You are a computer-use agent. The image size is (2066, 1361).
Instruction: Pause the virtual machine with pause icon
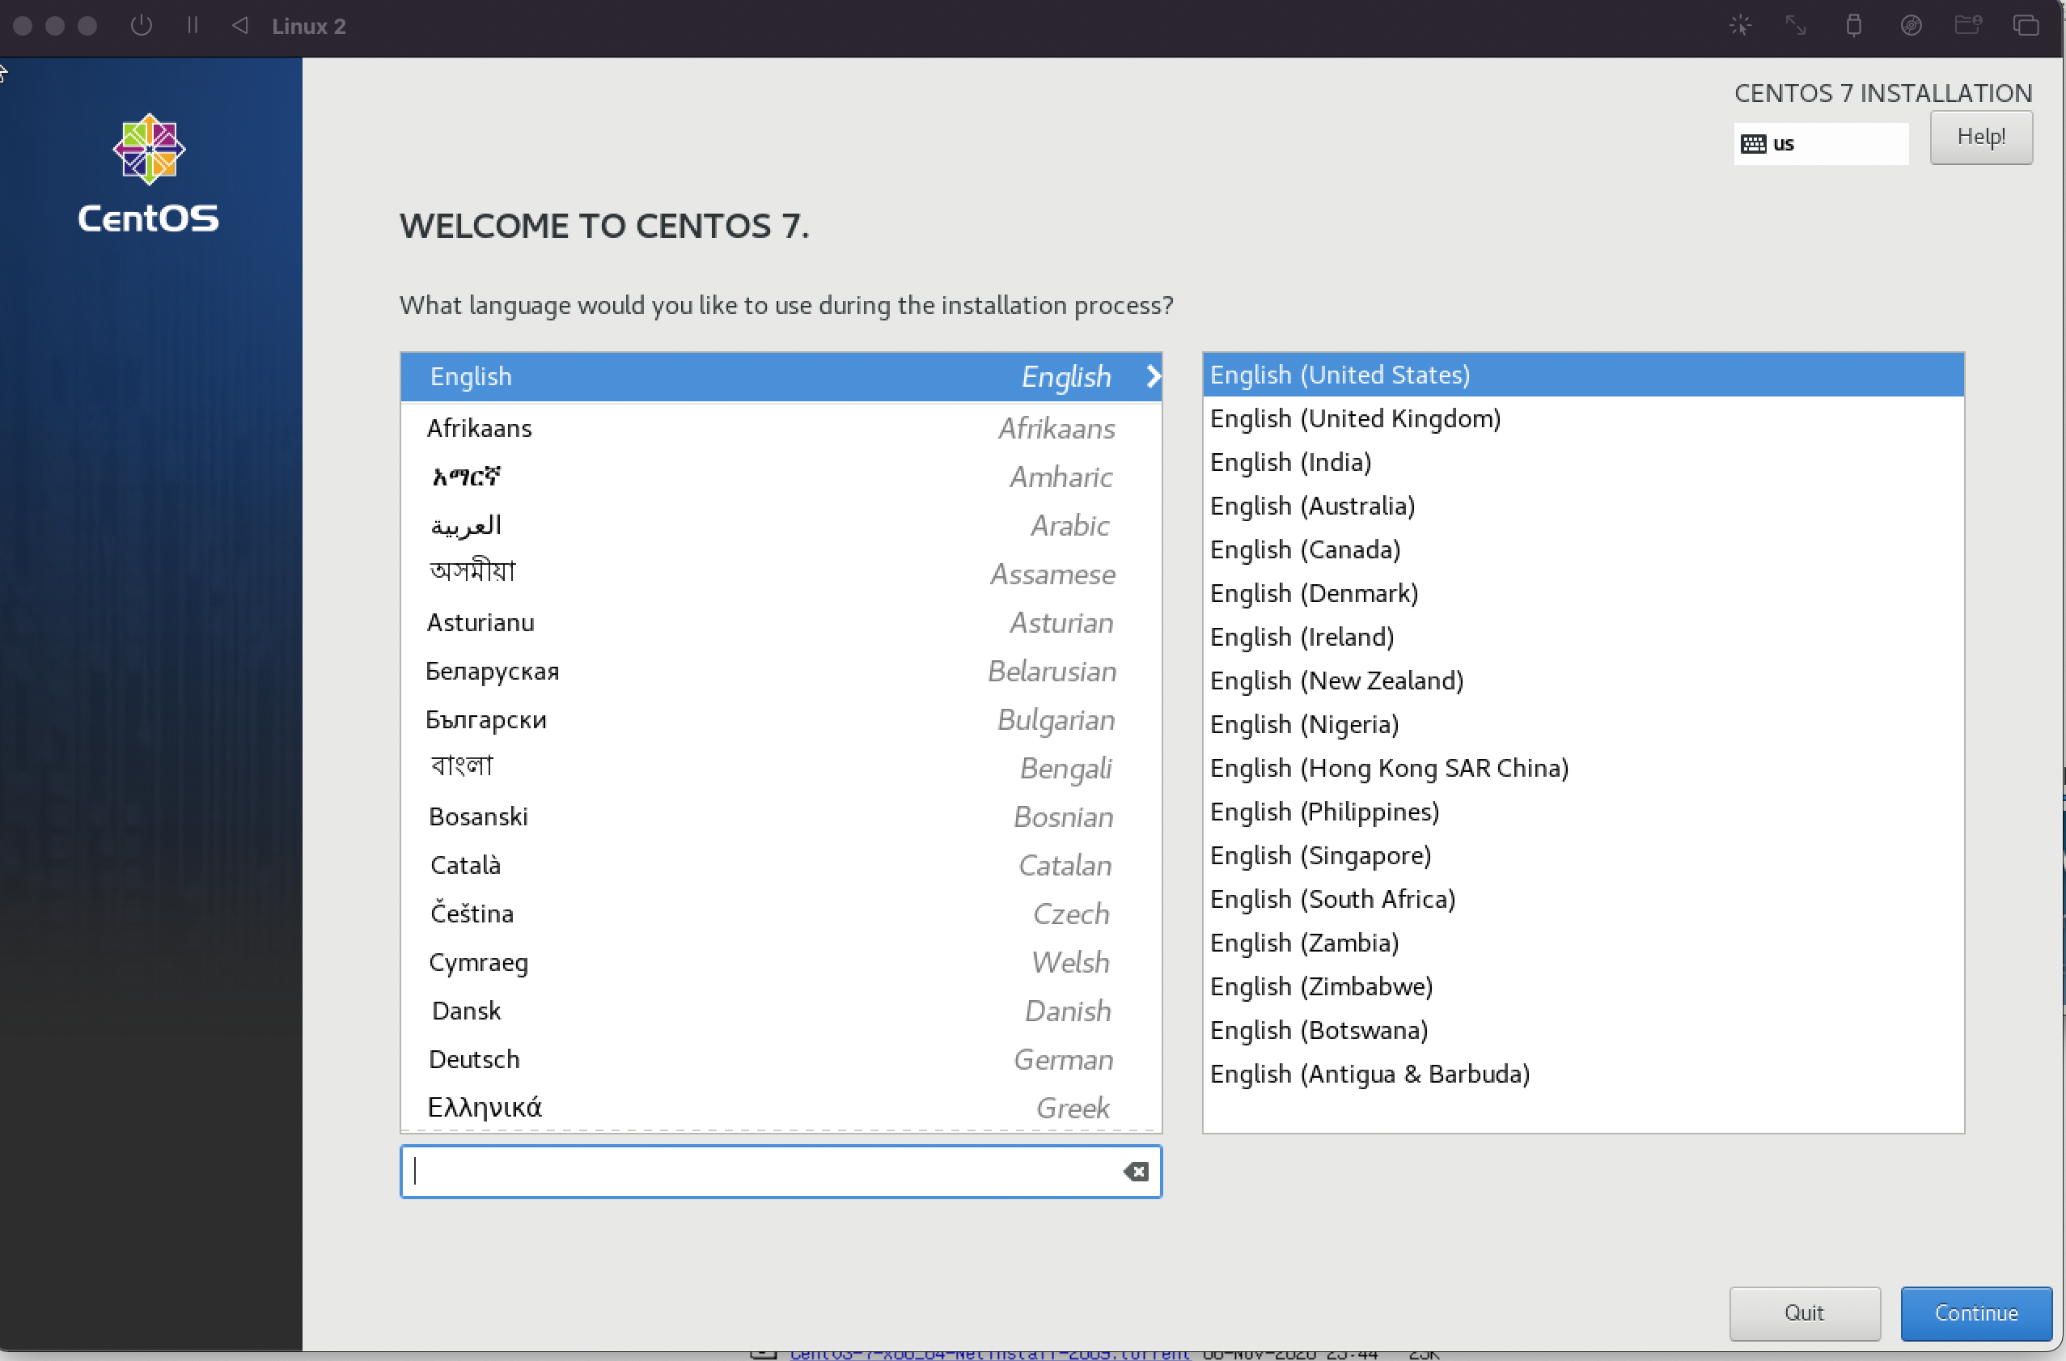click(193, 25)
